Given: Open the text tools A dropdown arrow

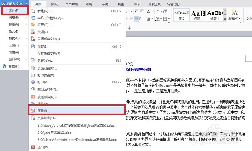Looking at the screenshot, I should pyautogui.click(x=152, y=11).
